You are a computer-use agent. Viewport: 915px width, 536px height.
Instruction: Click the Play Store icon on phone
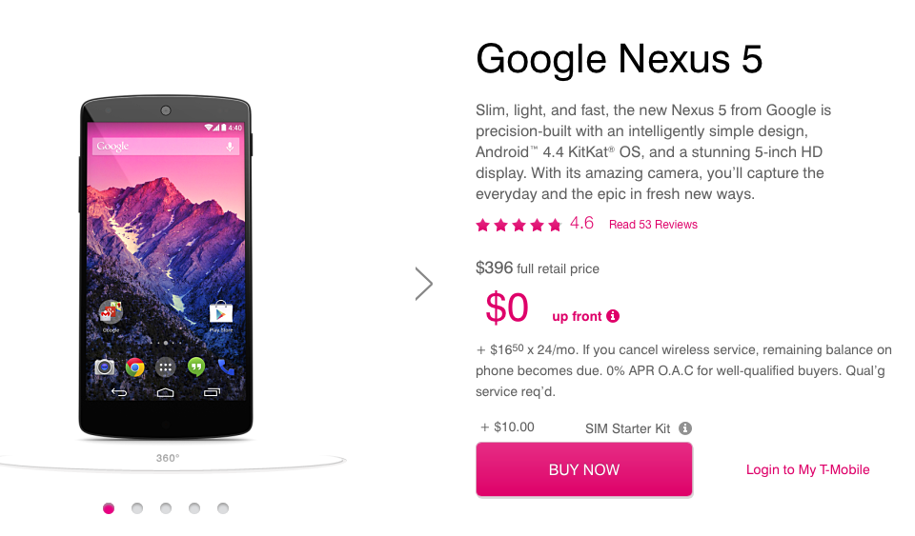pos(221,312)
